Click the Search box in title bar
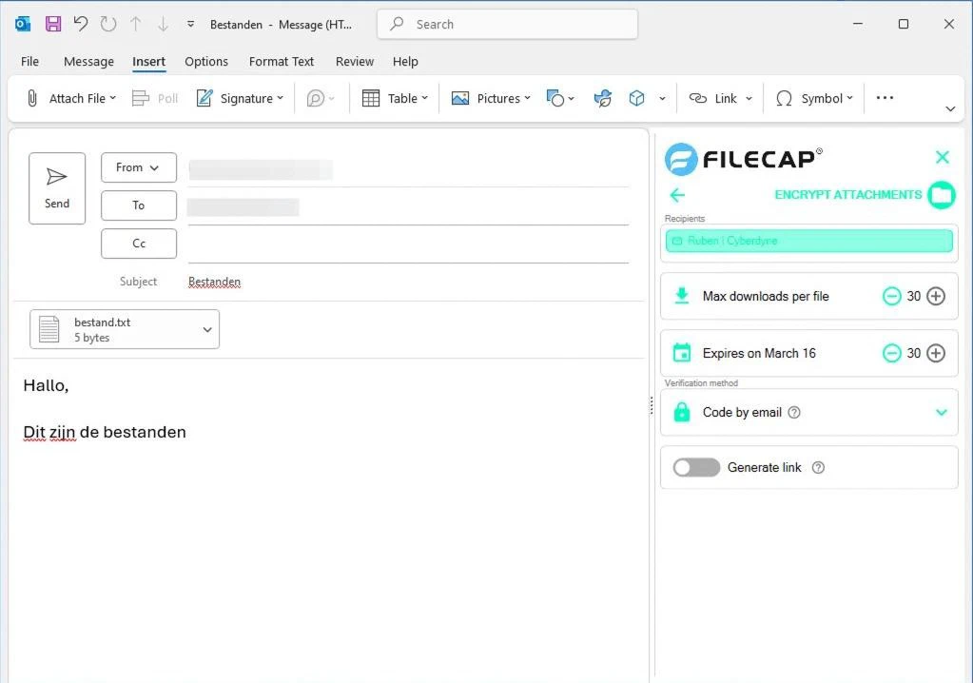Viewport: 973px width, 683px height. click(x=507, y=24)
